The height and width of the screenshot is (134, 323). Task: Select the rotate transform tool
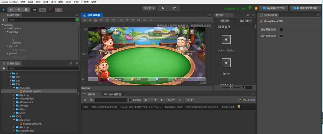tap(12, 10)
